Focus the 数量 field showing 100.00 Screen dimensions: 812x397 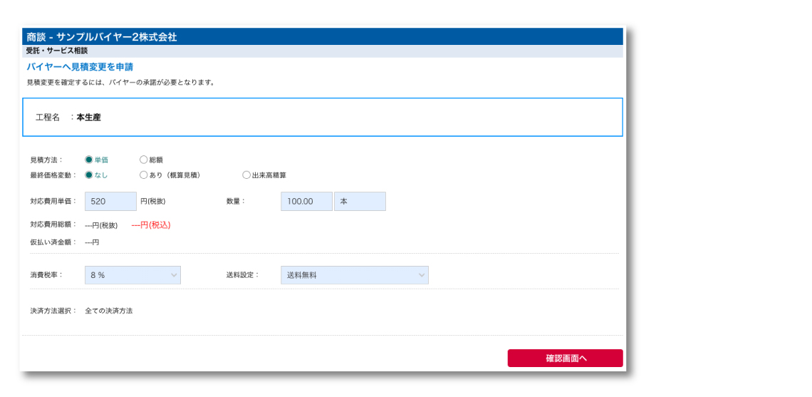point(306,202)
